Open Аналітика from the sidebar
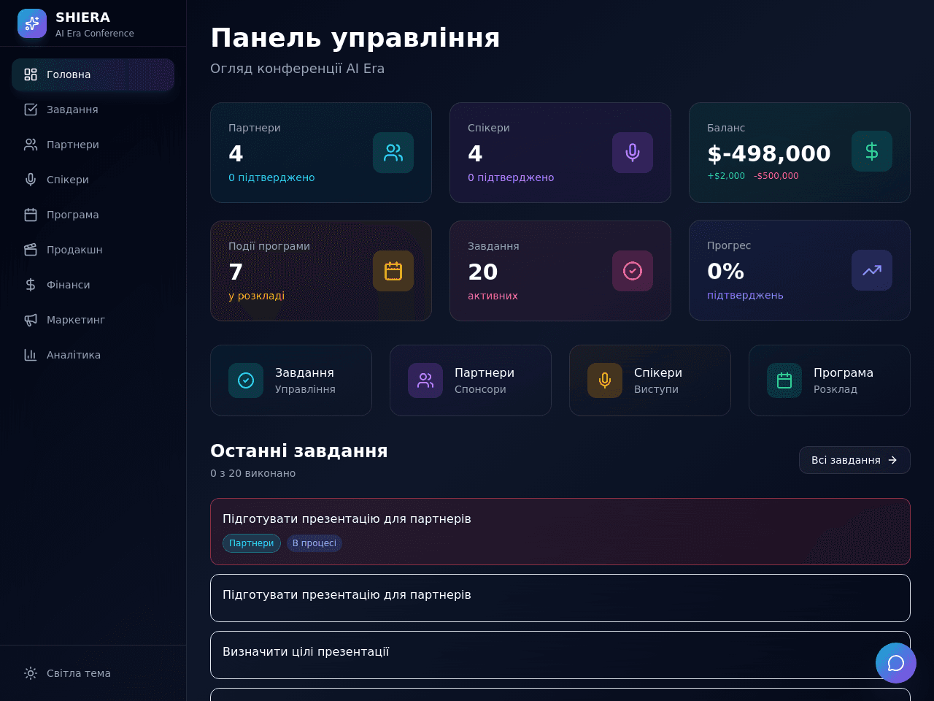Screen dimensions: 934x701 [93, 355]
